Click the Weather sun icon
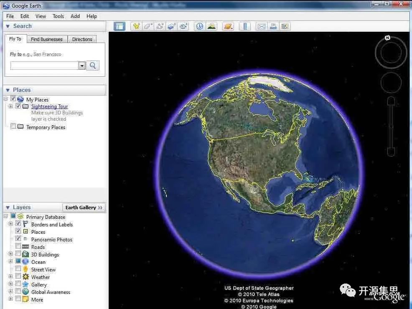412x309 pixels. point(25,277)
